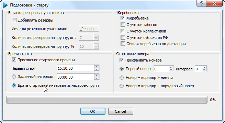Select the Первый номер radio button
Image resolution: width=225 pixels, height=123 pixels.
122,69
